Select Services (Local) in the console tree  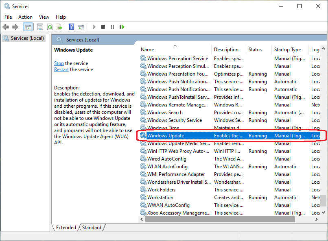27,38
